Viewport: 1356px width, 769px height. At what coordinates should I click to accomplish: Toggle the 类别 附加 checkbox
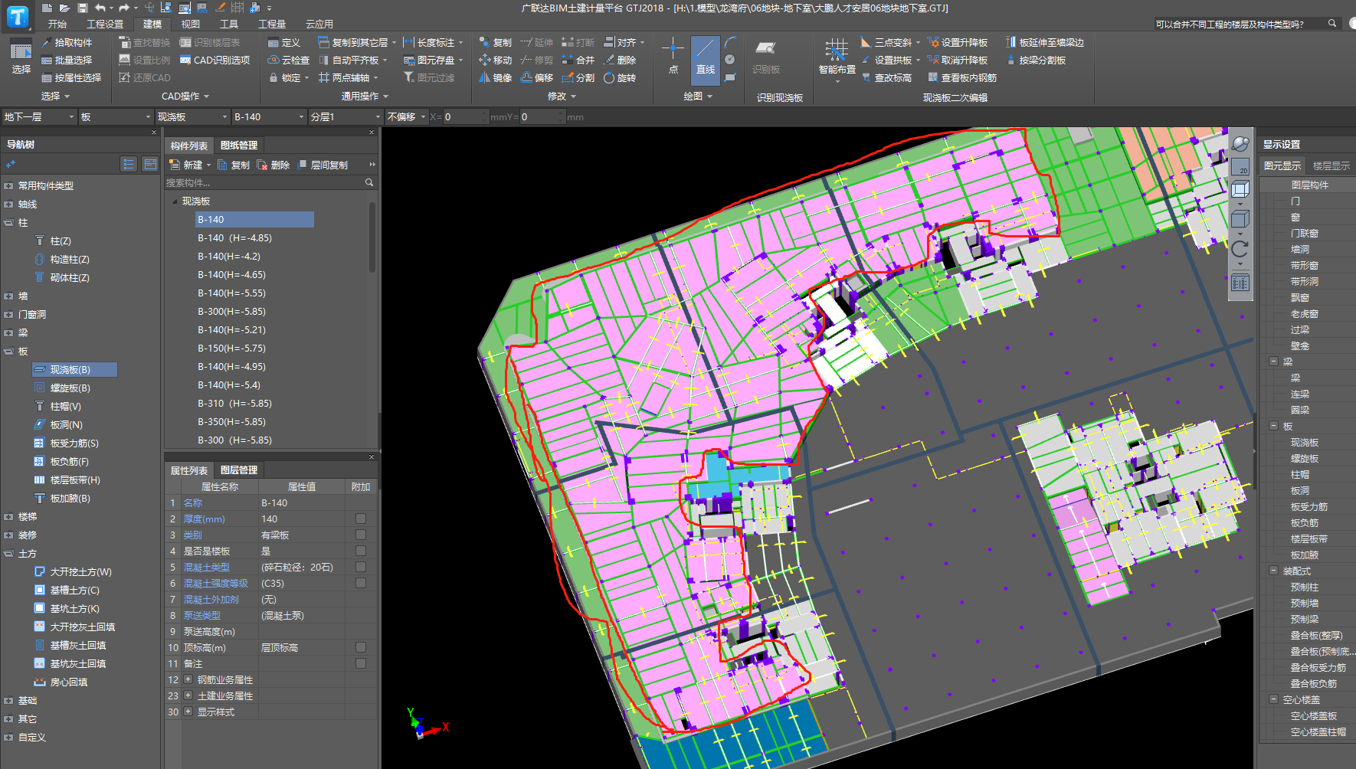pos(361,535)
